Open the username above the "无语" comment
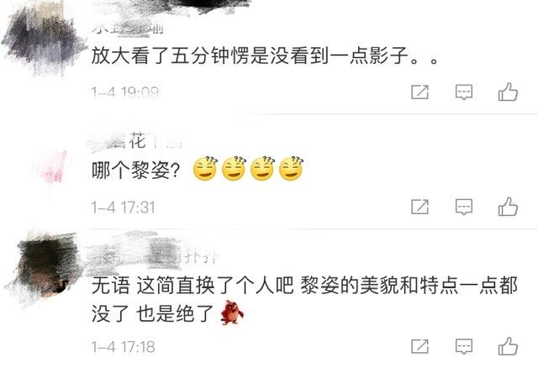This screenshot has height=368, width=538. point(153,256)
